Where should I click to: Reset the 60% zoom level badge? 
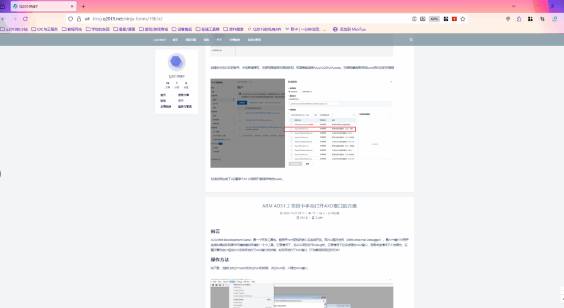pos(435,19)
